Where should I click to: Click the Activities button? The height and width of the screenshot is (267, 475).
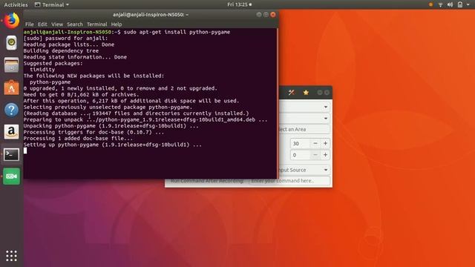[x=16, y=4]
